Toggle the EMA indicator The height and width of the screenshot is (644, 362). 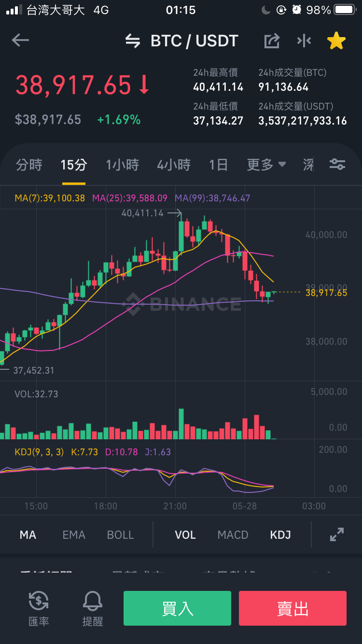(x=74, y=535)
